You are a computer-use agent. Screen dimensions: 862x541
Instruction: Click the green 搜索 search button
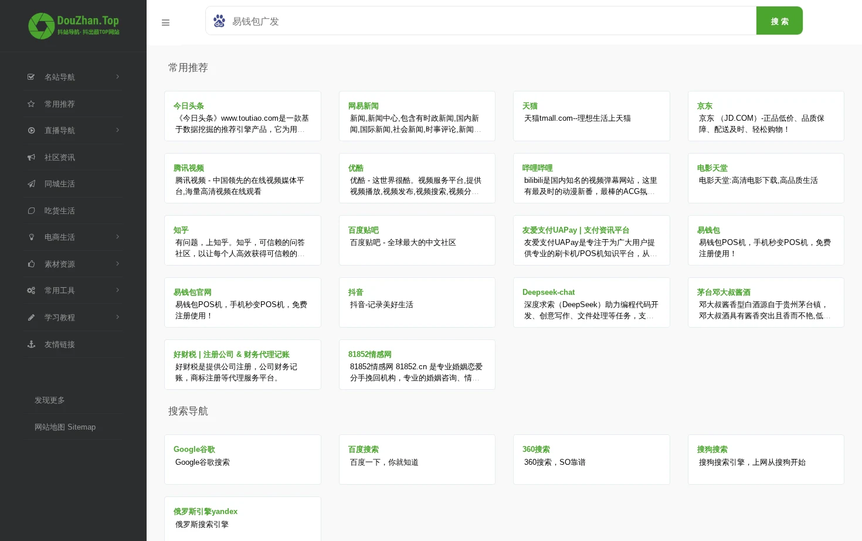pos(779,21)
